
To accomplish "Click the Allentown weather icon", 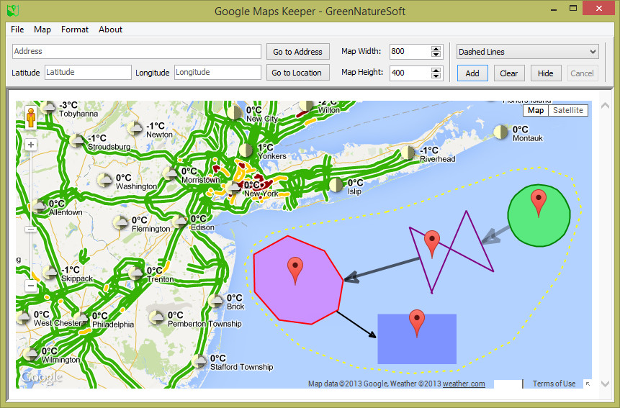I will pyautogui.click(x=38, y=206).
